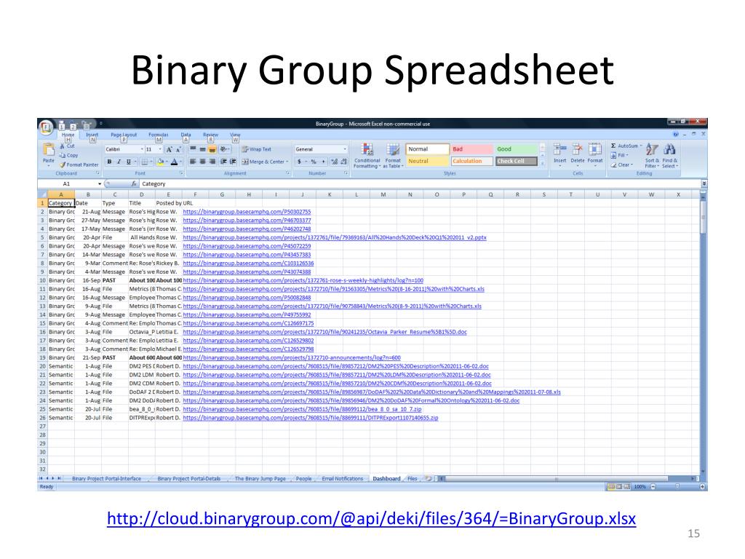Toggle Underline formatting
Image resolution: width=745 pixels, height=559 pixels.
pyautogui.click(x=128, y=162)
